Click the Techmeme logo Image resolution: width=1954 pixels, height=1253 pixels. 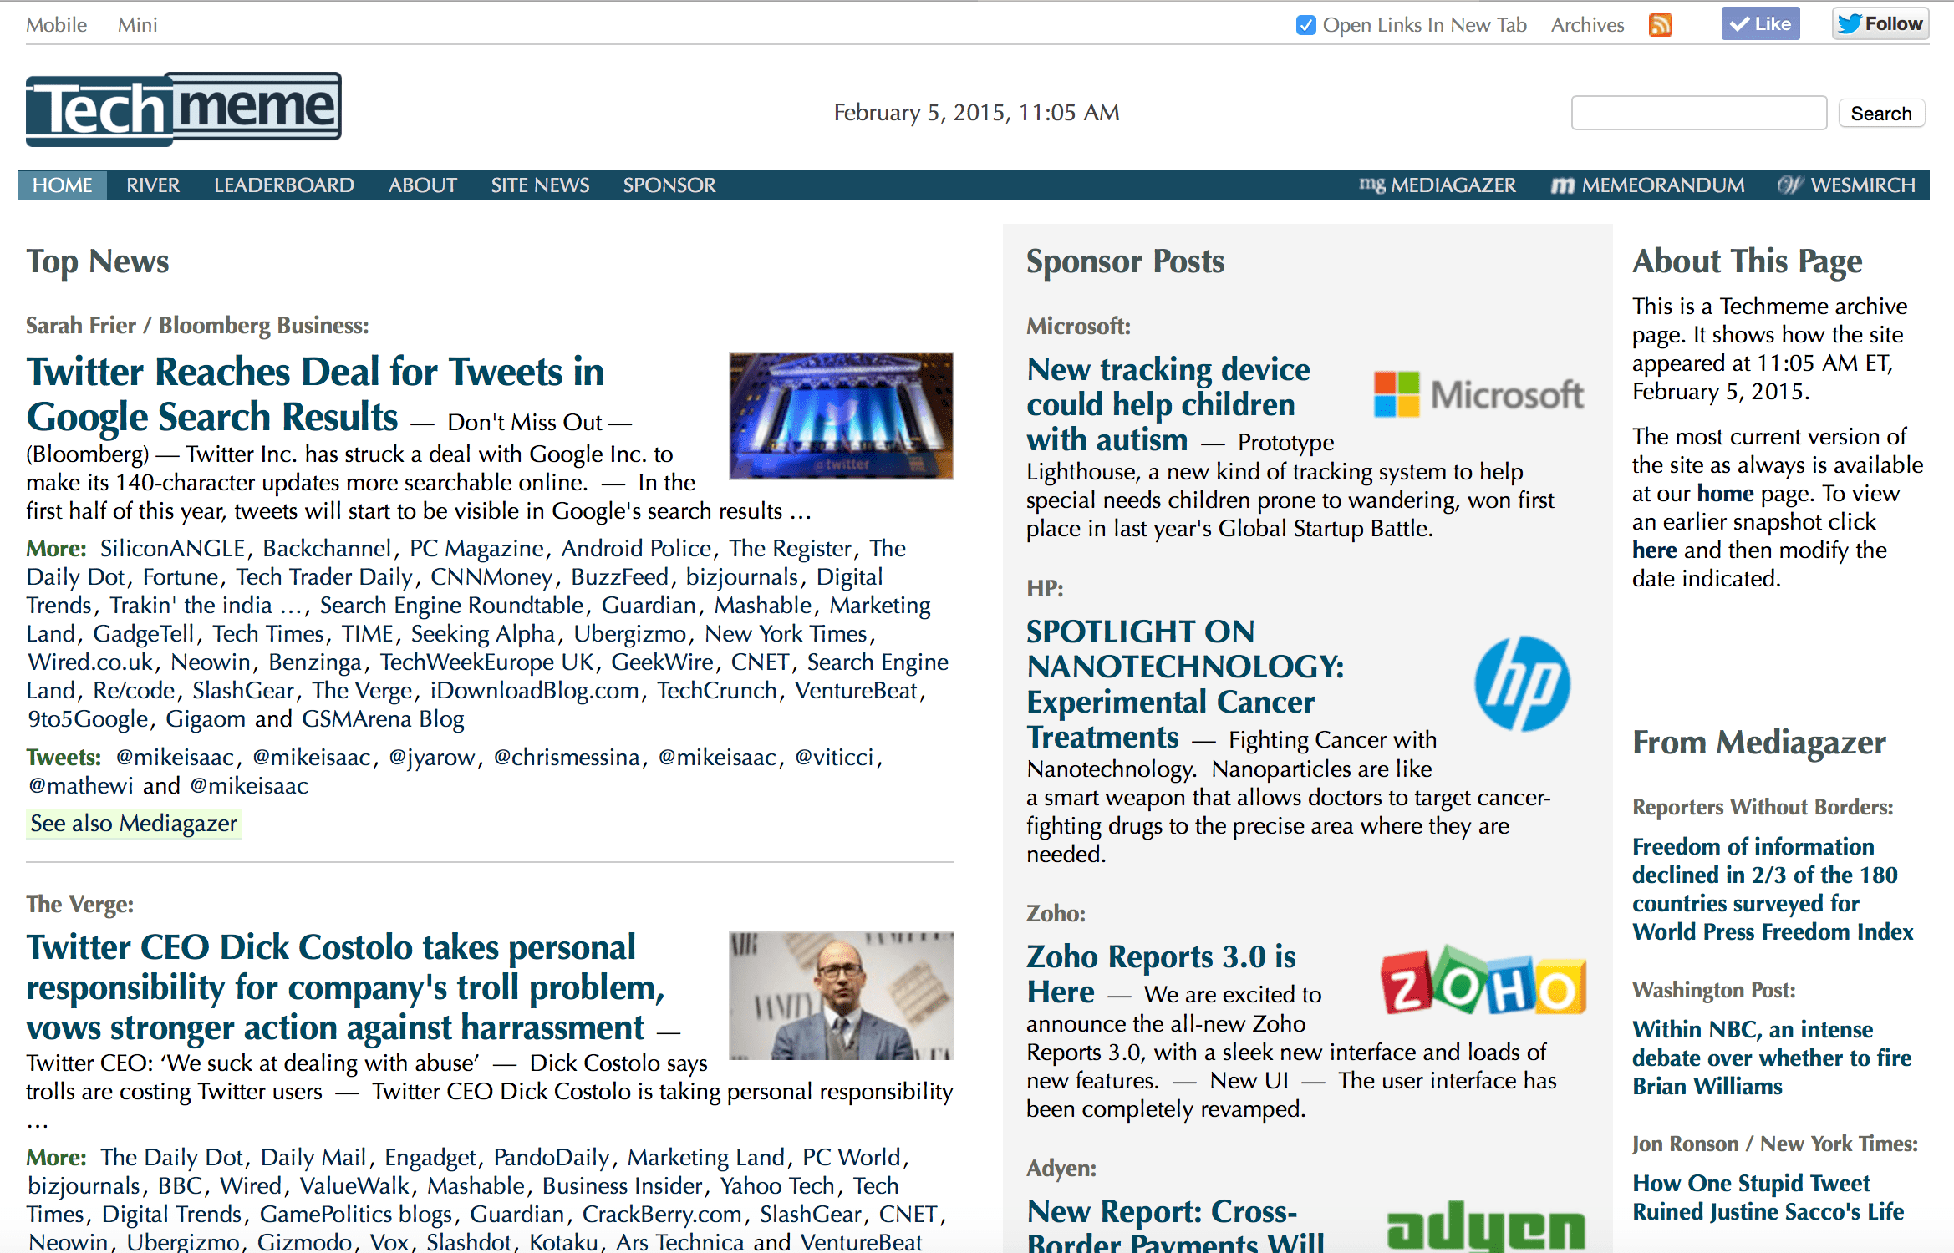coord(183,109)
